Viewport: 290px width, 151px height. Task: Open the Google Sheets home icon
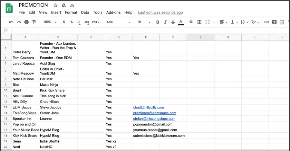click(9, 8)
